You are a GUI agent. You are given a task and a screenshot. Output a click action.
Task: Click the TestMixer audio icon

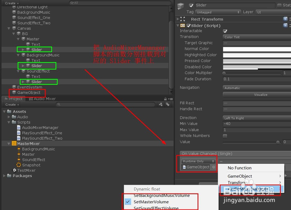pos(14,170)
